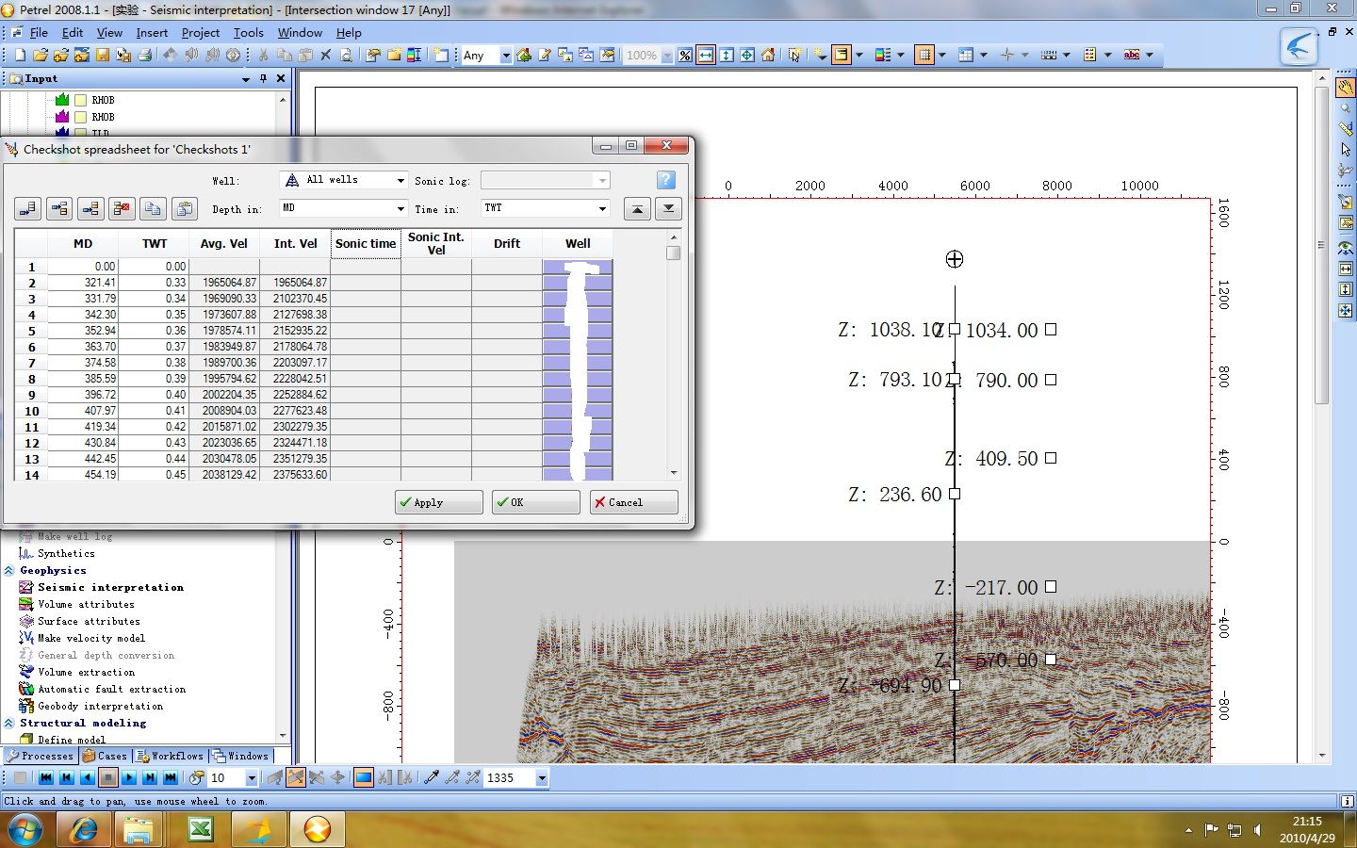Click the abc annotation icon in toolbar
Viewport: 1357px width, 848px height.
click(1132, 56)
